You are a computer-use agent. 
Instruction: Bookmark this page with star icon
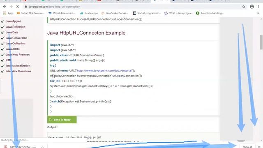[244, 7]
